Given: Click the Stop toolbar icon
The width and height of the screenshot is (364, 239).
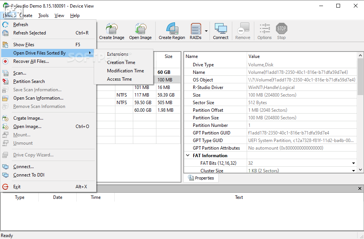Looking at the screenshot, I should click(281, 31).
